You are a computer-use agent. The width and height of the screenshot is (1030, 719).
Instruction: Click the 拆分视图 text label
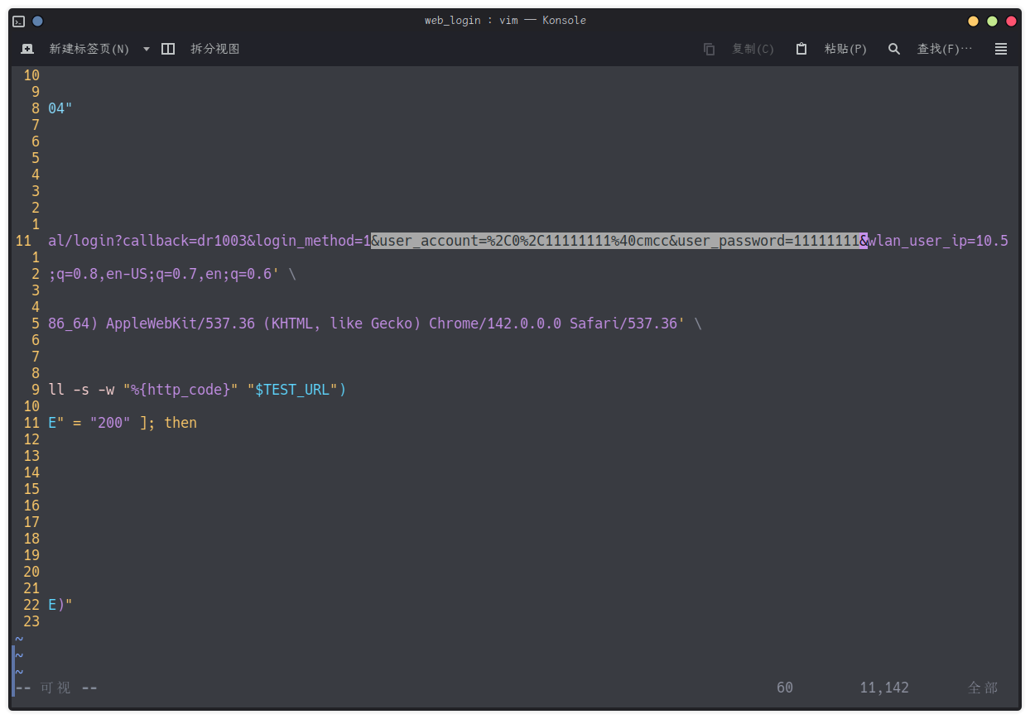pos(214,49)
